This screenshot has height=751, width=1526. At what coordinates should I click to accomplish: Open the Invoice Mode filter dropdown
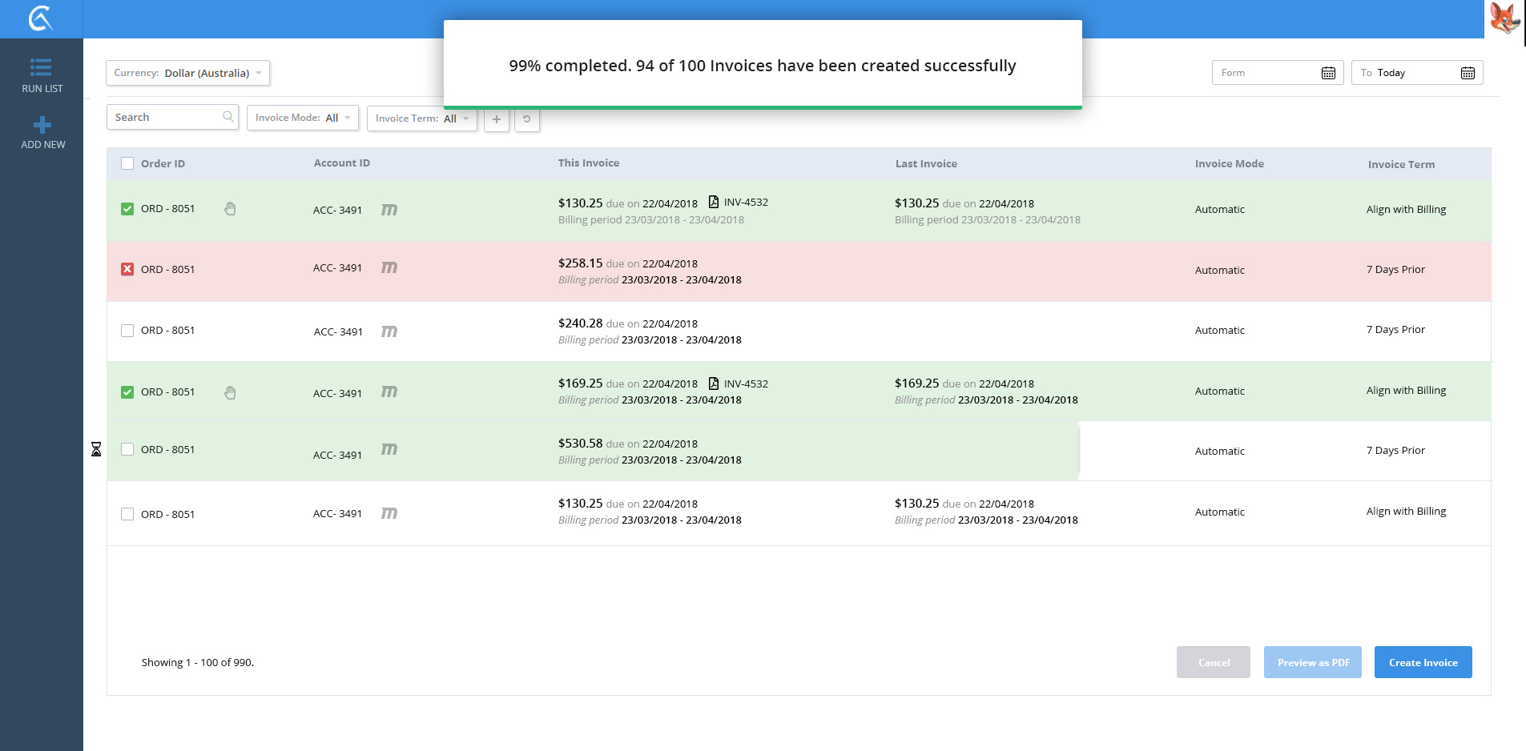click(302, 118)
